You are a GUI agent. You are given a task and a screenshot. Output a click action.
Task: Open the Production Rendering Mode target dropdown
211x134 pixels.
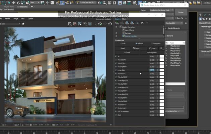(162, 10)
